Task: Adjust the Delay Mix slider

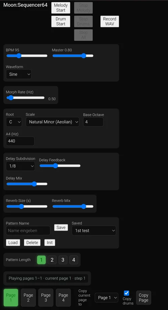Action: click(27, 184)
